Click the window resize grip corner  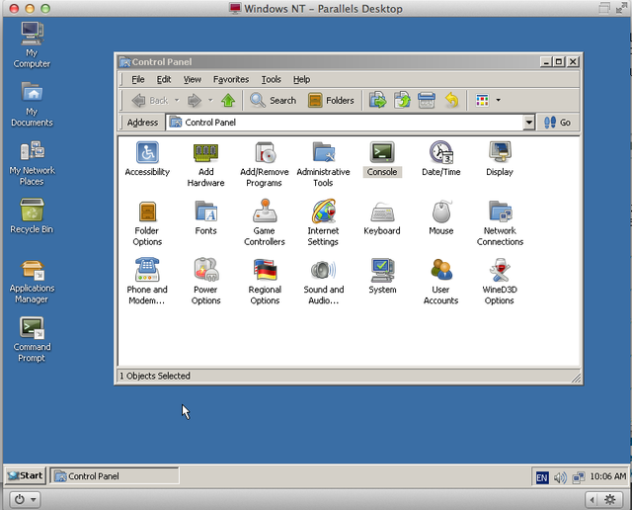pyautogui.click(x=577, y=379)
